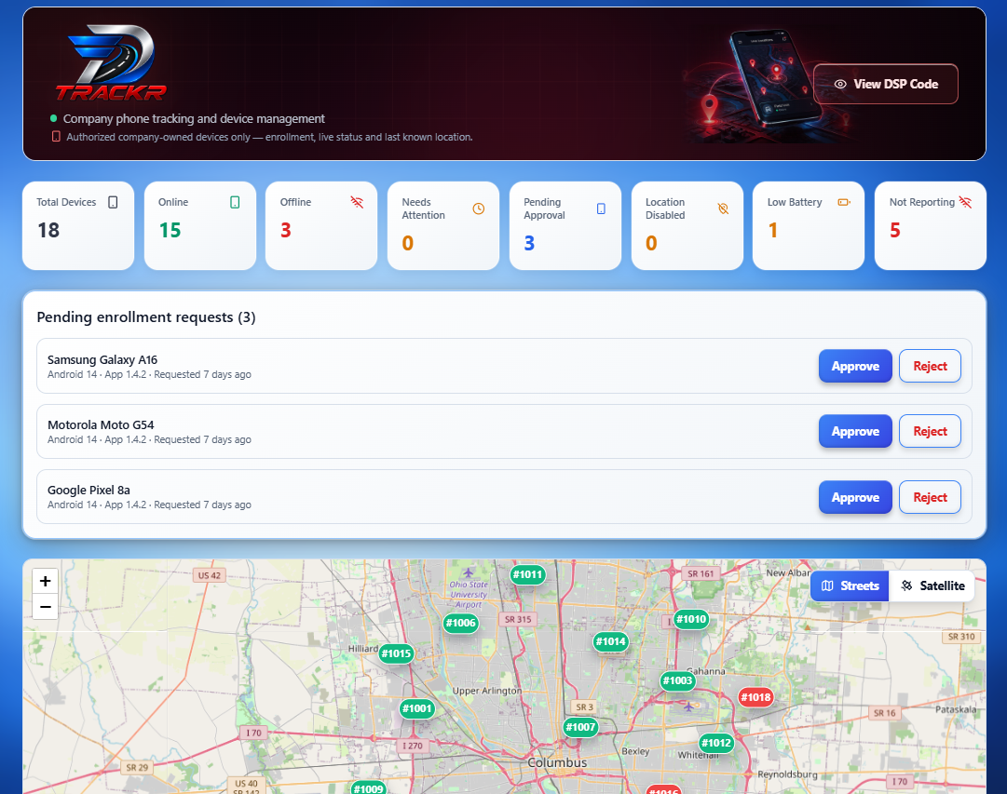Click the location-off icon on Location Disabled card
Image resolution: width=1007 pixels, height=794 pixels.
coord(723,209)
